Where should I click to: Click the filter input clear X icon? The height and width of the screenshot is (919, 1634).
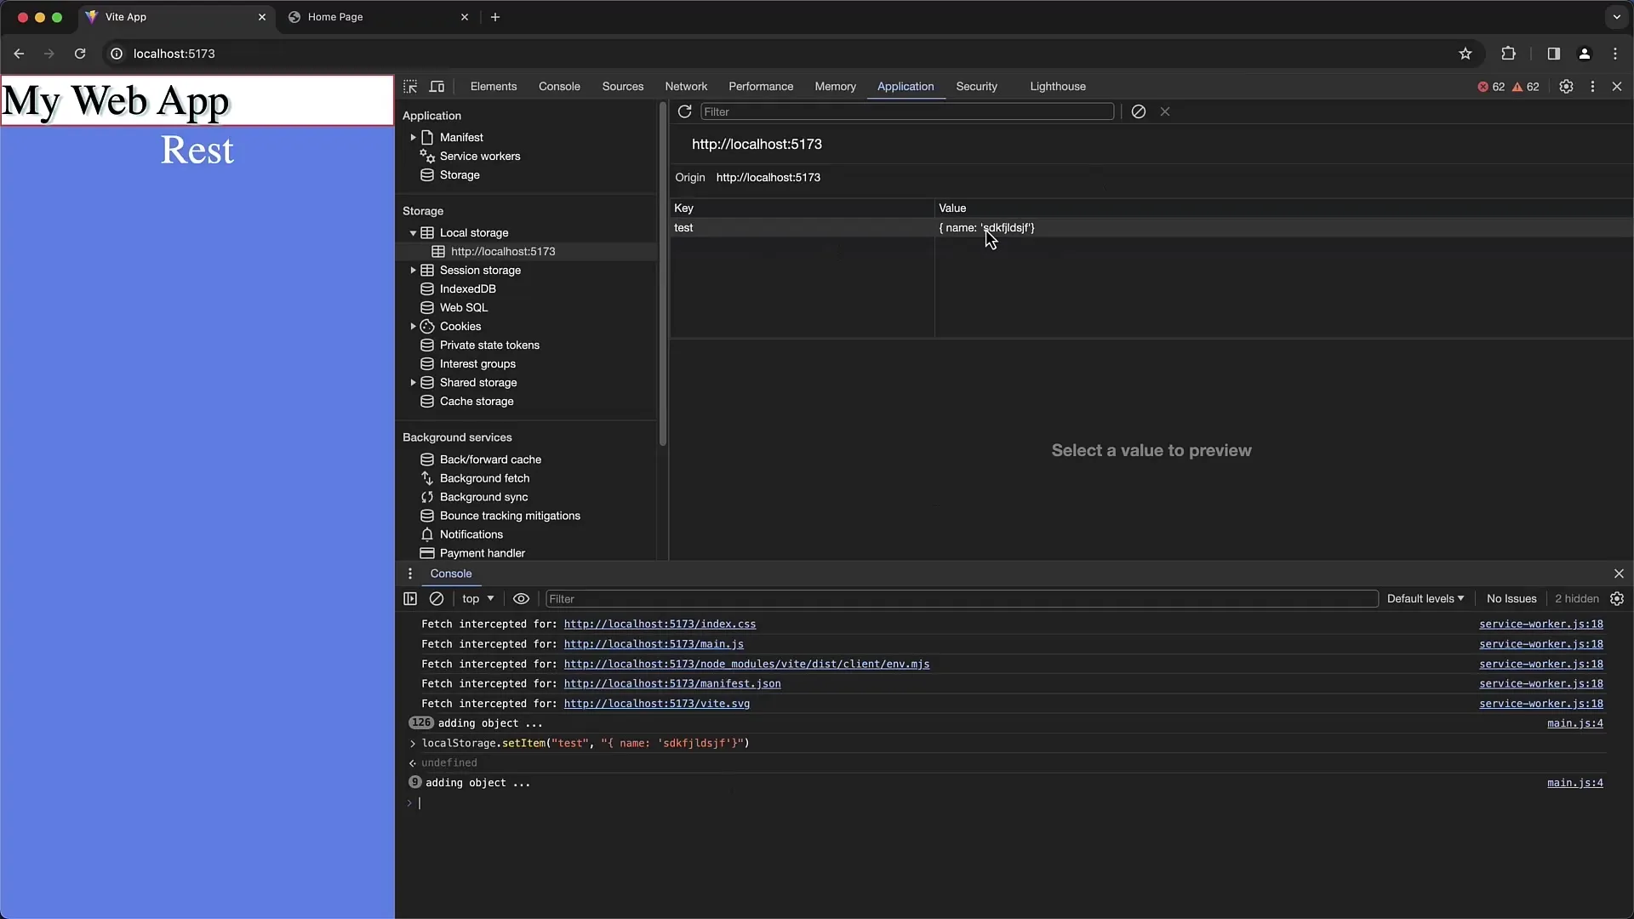[1165, 111]
